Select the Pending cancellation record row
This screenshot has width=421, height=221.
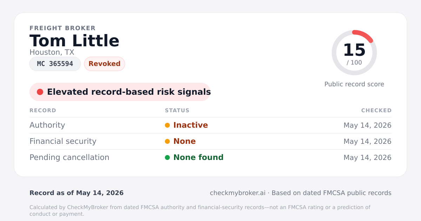point(210,158)
